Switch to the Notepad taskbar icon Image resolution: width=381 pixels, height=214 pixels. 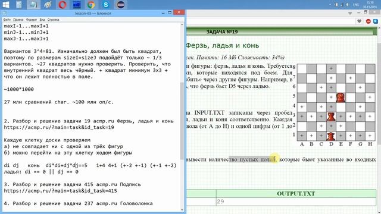33,5
